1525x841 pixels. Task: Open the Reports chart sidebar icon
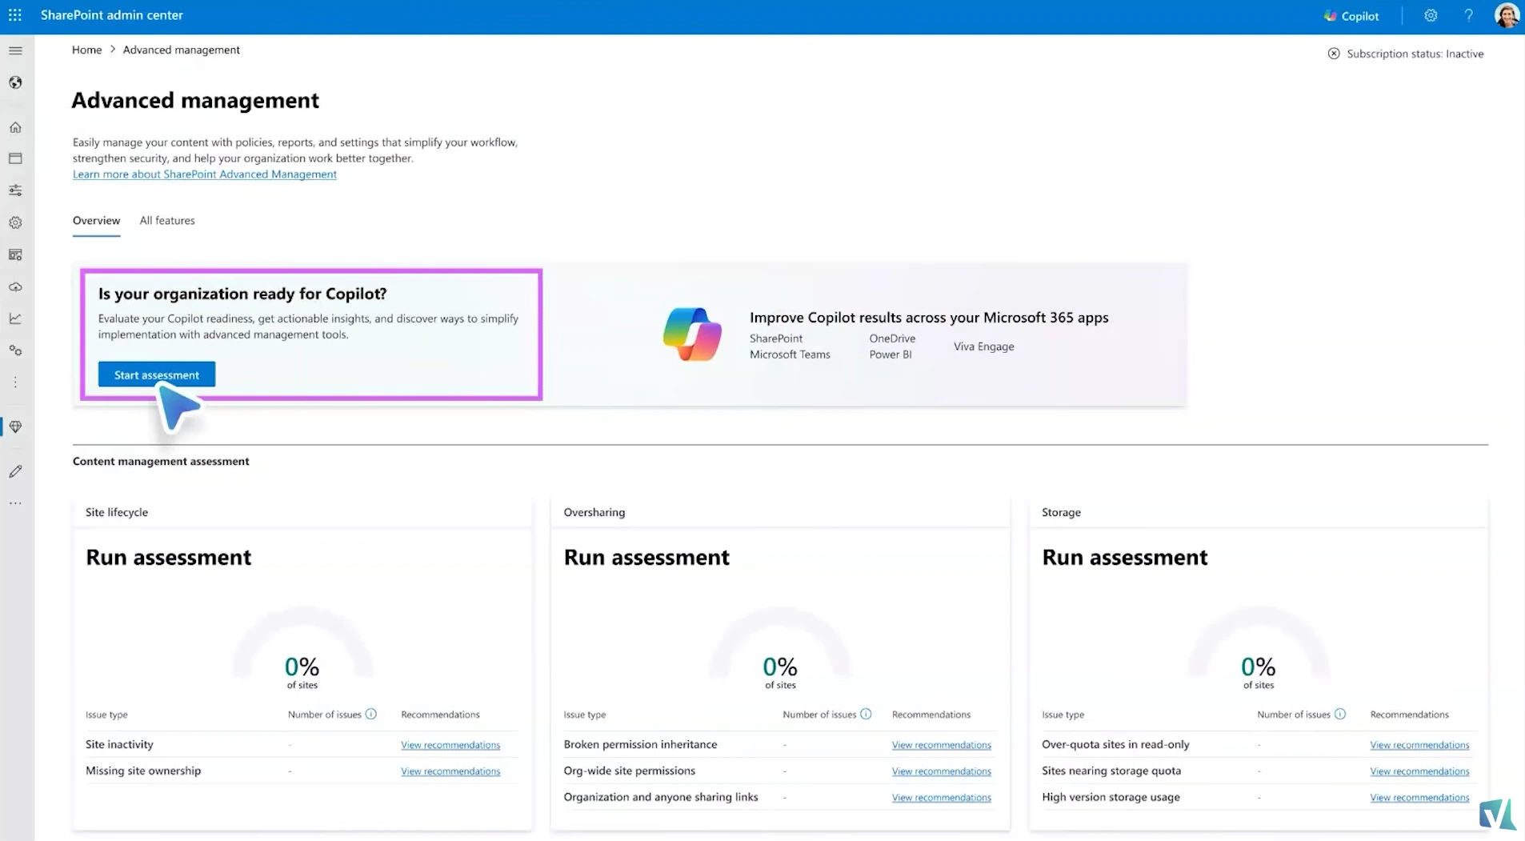(15, 318)
